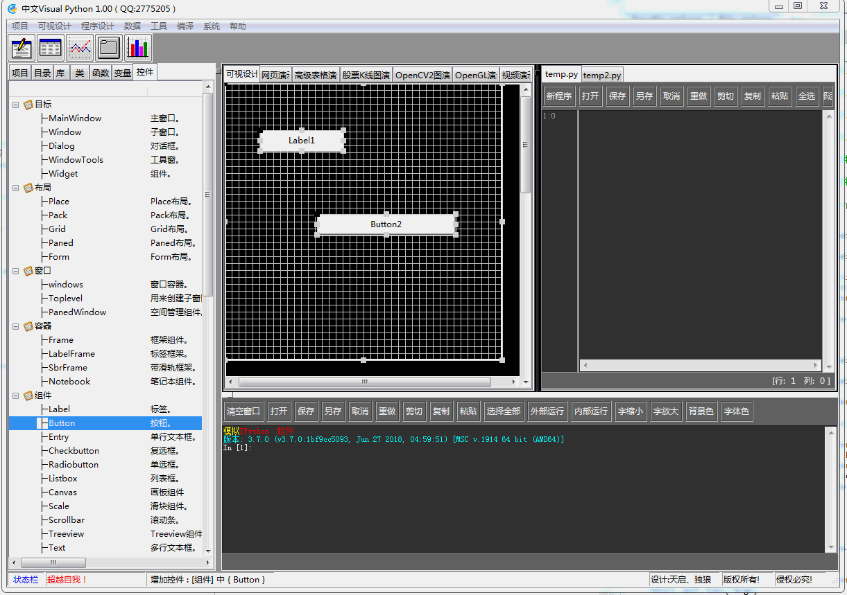
Task: Click the 目标 category icon in tree
Action: click(28, 105)
